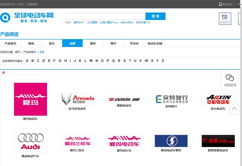Select the 专卖店 tab

pyautogui.click(x=134, y=43)
